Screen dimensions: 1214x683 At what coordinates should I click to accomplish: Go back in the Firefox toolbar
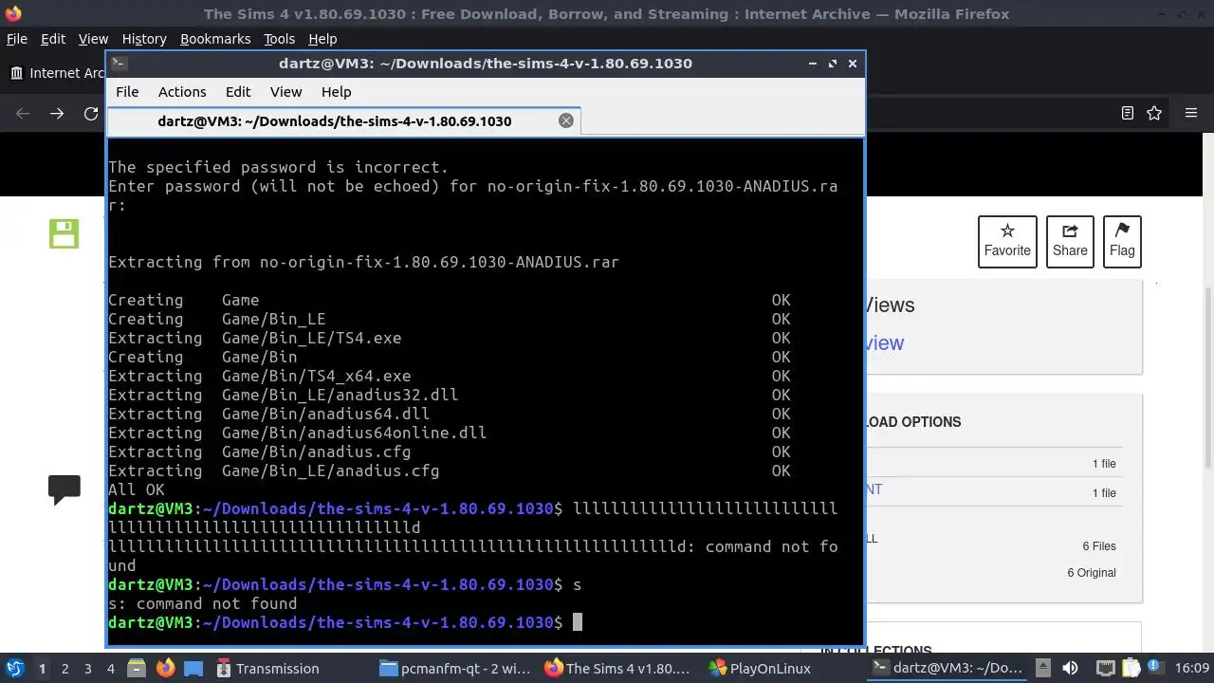click(23, 113)
